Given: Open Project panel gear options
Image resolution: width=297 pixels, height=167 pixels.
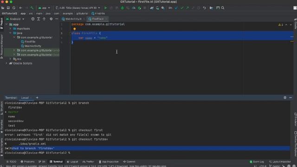Looking at the screenshot, I should (51, 19).
